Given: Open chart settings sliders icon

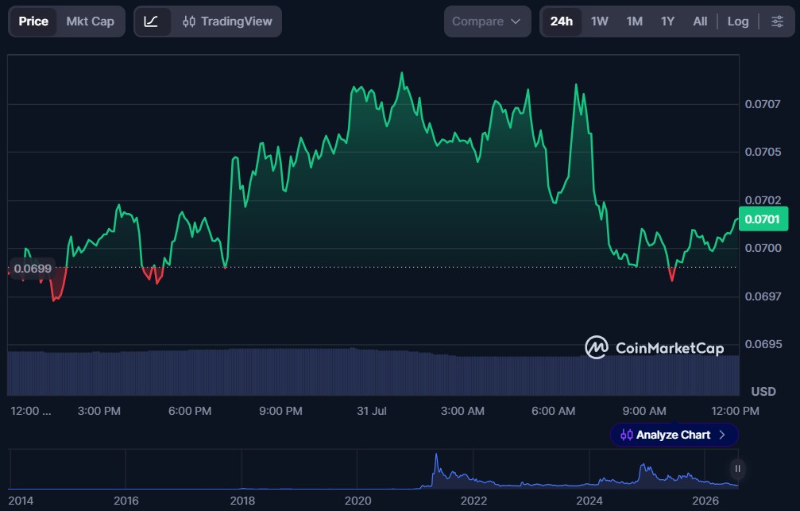Looking at the screenshot, I should tap(777, 21).
